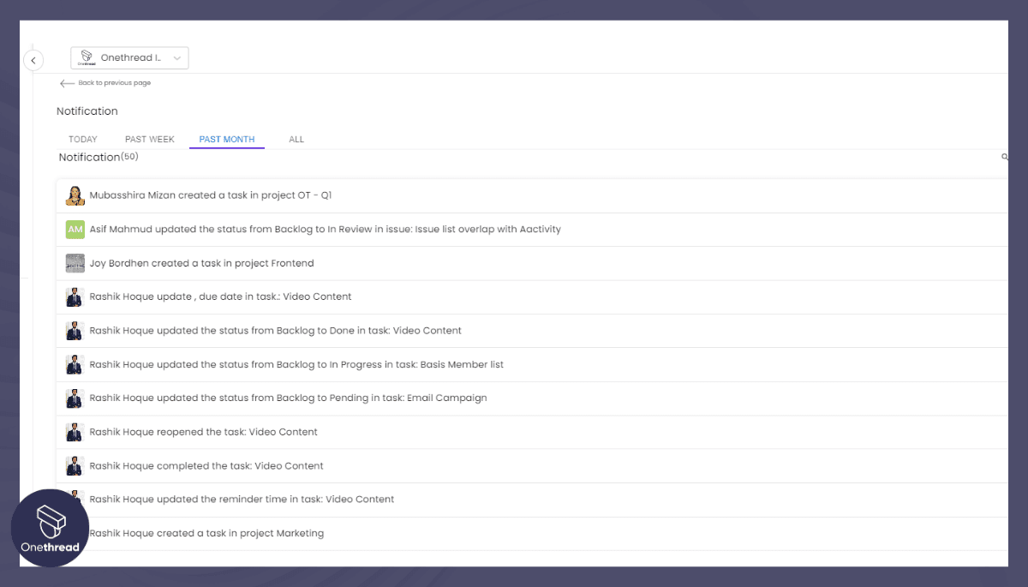Click the Onethread logo in the workspace selector
The image size is (1028, 587).
pos(86,57)
